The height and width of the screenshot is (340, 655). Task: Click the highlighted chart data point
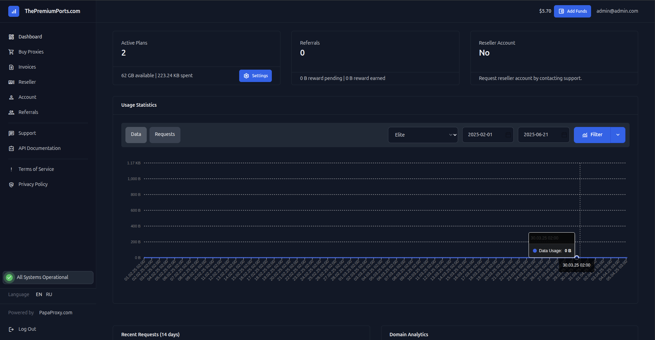(577, 258)
